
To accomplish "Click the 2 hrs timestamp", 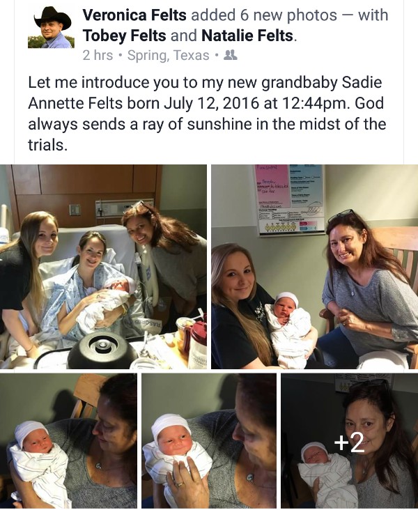I will click(98, 55).
